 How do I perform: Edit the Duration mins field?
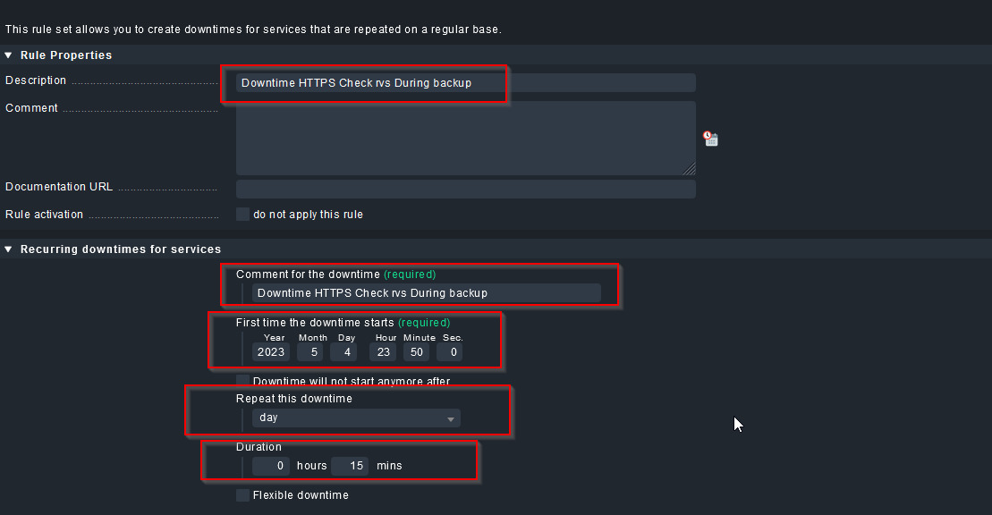(x=350, y=466)
